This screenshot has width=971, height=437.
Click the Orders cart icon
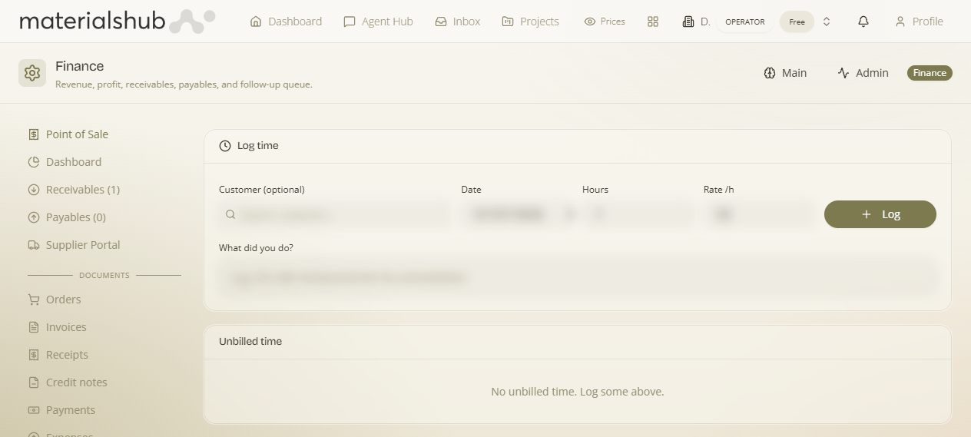click(x=34, y=300)
